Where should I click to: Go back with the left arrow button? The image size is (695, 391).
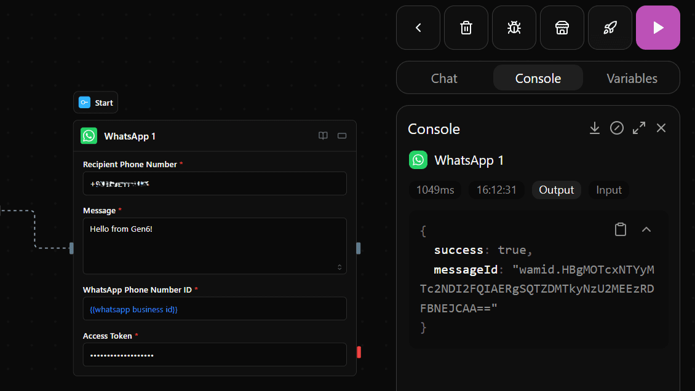pos(418,27)
